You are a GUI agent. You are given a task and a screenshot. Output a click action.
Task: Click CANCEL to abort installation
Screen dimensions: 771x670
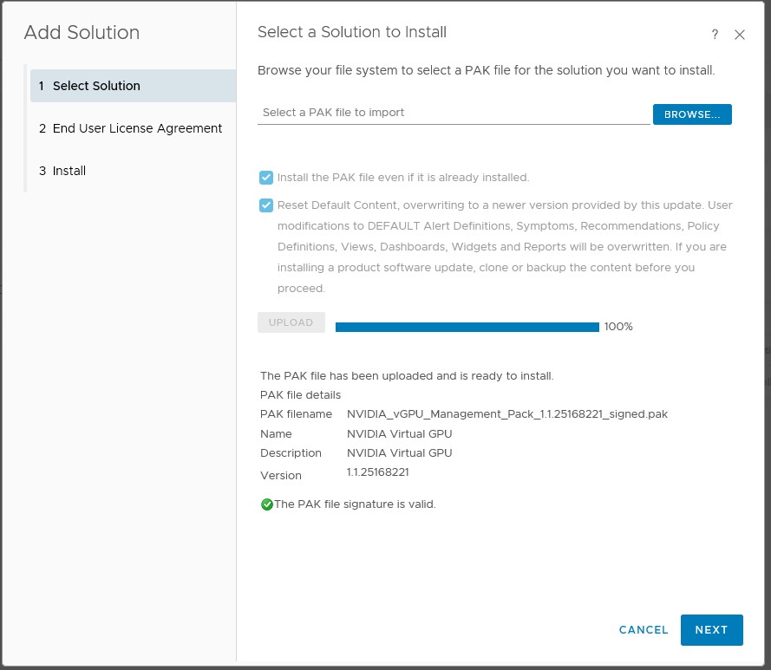click(643, 630)
